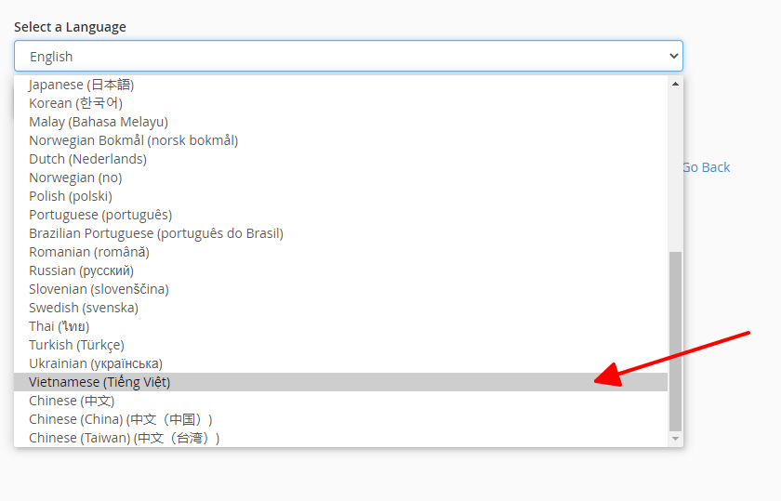Select Malay (Bahasa Melayu) language
Screen dimensions: 781x501
tap(99, 122)
